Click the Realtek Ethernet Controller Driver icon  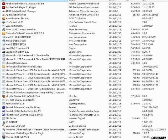coord(4,108)
